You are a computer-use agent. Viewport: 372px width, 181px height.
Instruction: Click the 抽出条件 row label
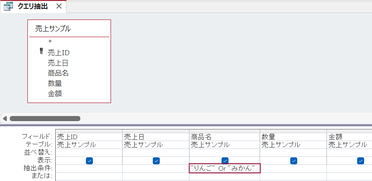pos(38,168)
